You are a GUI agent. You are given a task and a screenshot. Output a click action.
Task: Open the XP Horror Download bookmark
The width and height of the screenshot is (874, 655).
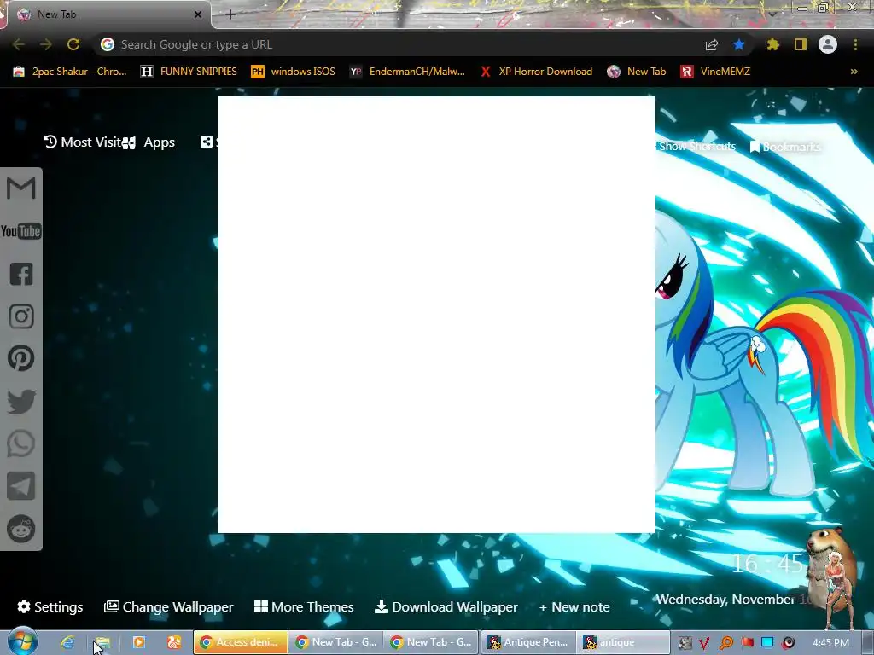536,72
